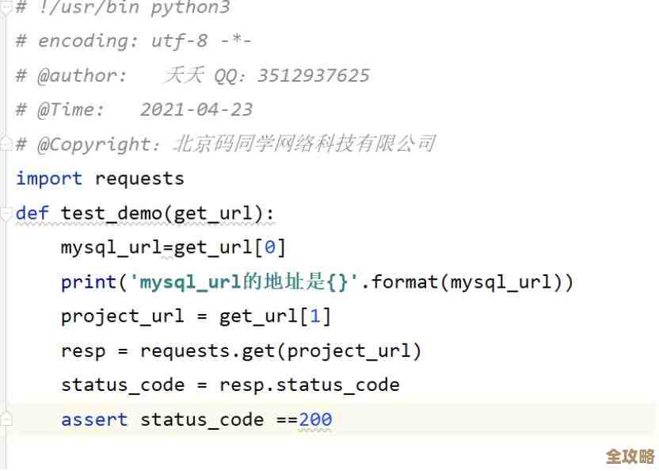Click the date 2021-04-23 in @Time comment
The width and height of the screenshot is (659, 471).
pyautogui.click(x=196, y=109)
